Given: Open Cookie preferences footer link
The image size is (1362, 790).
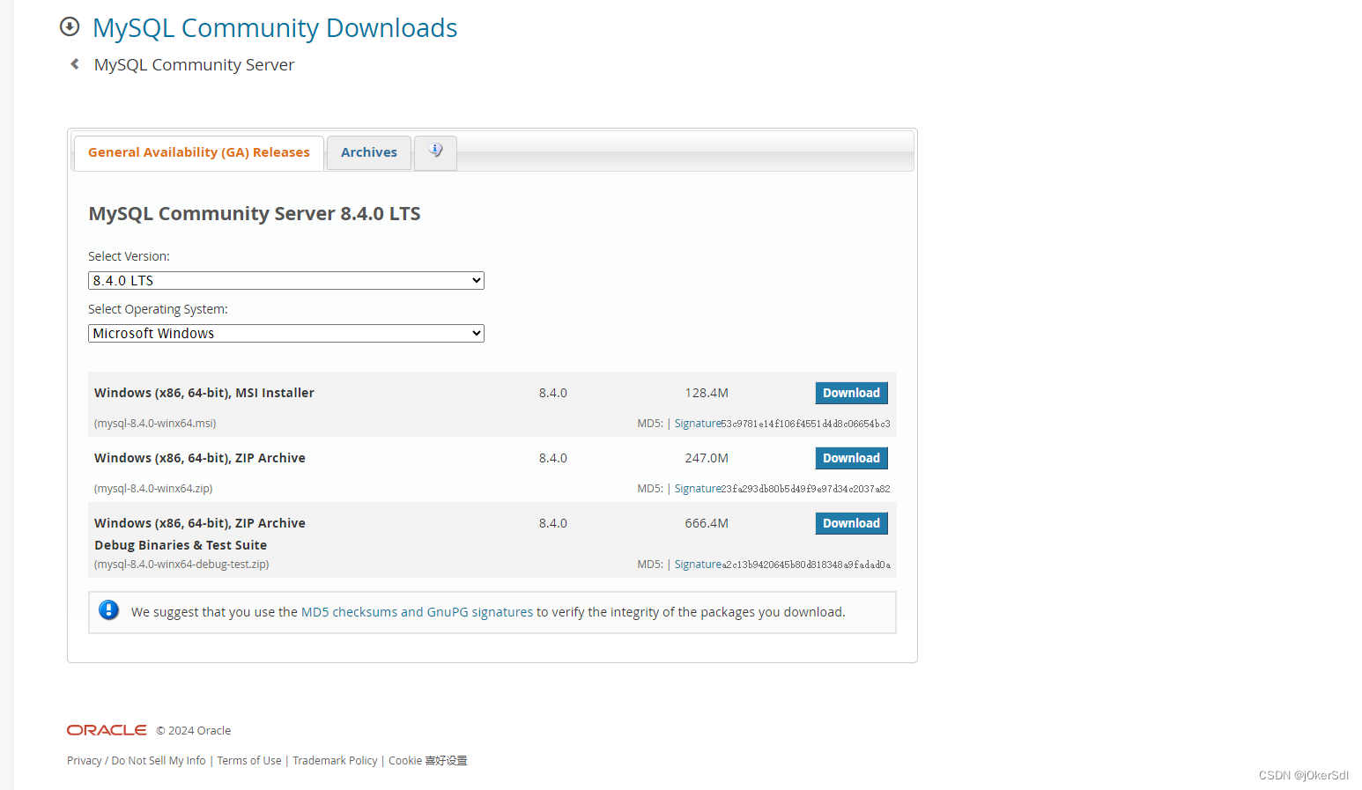Looking at the screenshot, I should click(x=428, y=761).
